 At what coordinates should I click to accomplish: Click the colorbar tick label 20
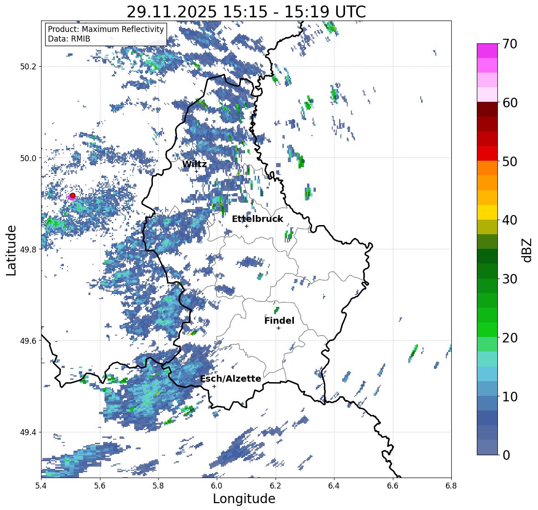coord(510,338)
